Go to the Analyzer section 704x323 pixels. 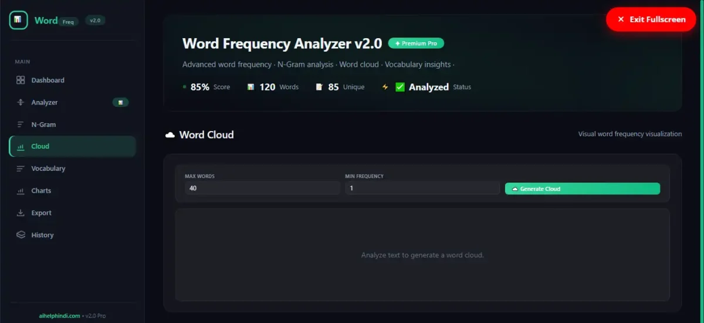pos(72,102)
